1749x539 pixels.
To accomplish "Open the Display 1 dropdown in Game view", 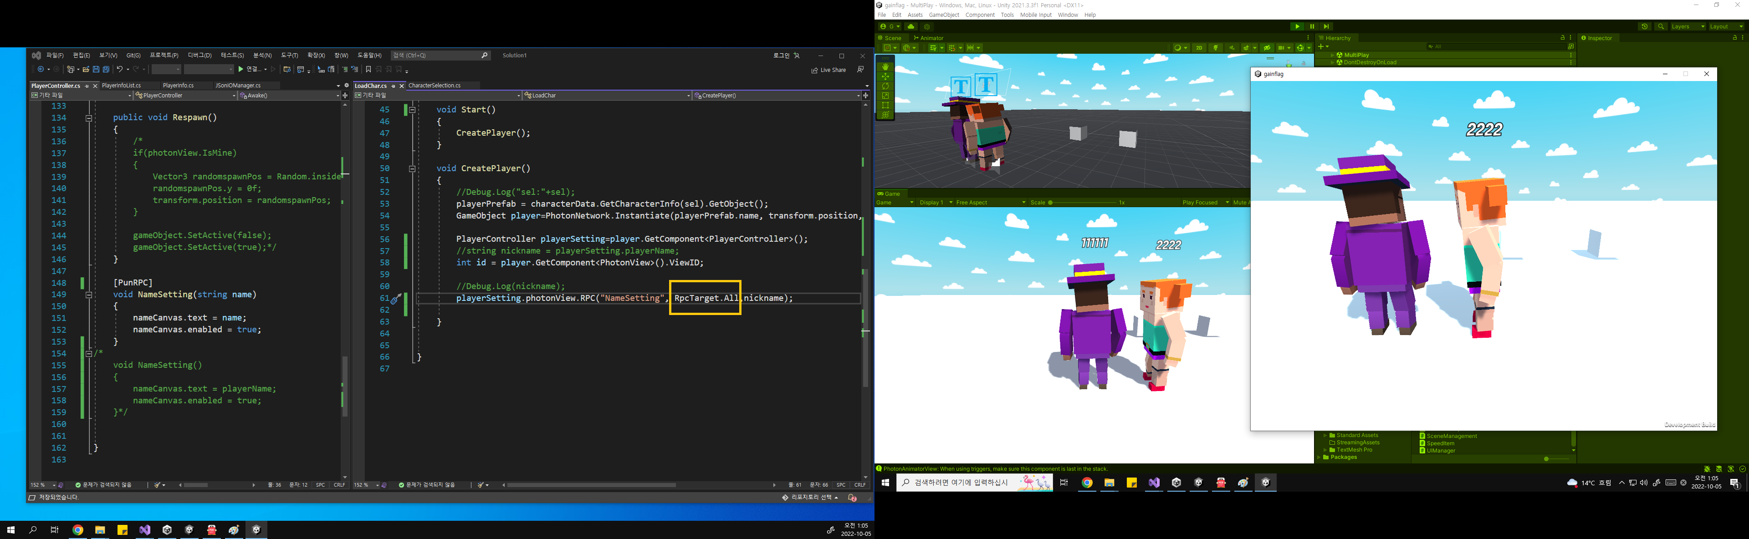I will (x=936, y=202).
